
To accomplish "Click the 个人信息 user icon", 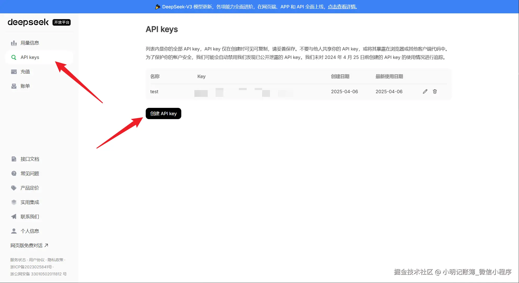I will pos(14,231).
